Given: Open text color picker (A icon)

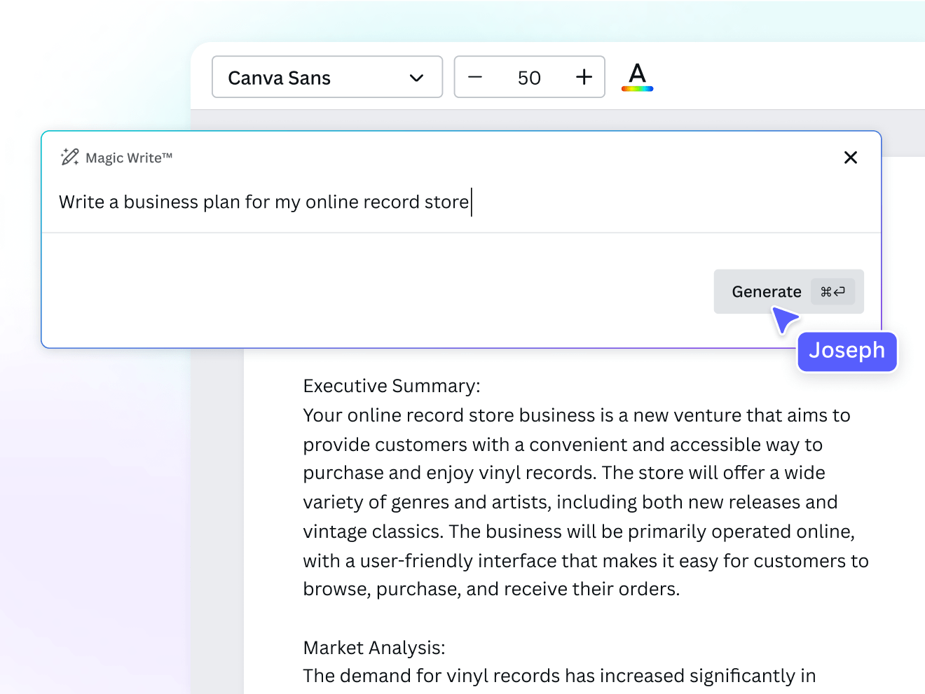Looking at the screenshot, I should pos(637,74).
